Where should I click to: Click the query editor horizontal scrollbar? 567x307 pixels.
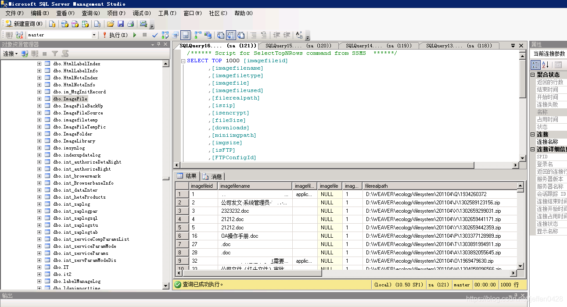pos(346,165)
